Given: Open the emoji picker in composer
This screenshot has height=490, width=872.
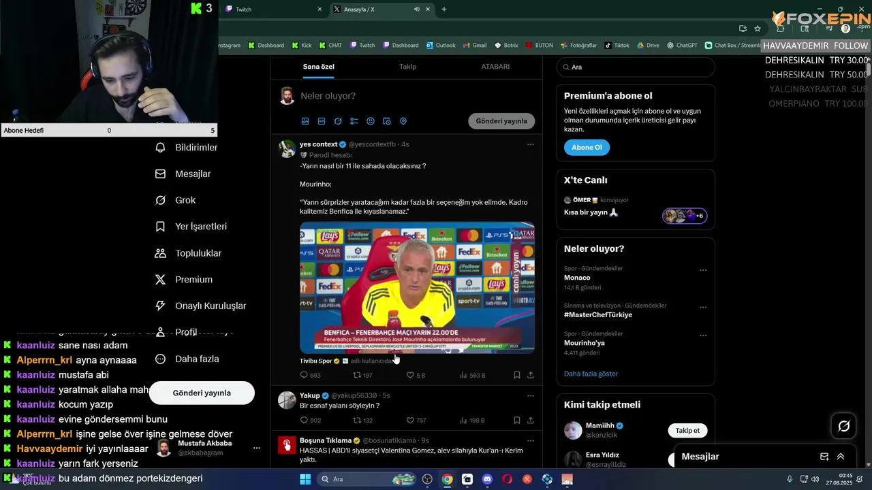Looking at the screenshot, I should coord(371,121).
